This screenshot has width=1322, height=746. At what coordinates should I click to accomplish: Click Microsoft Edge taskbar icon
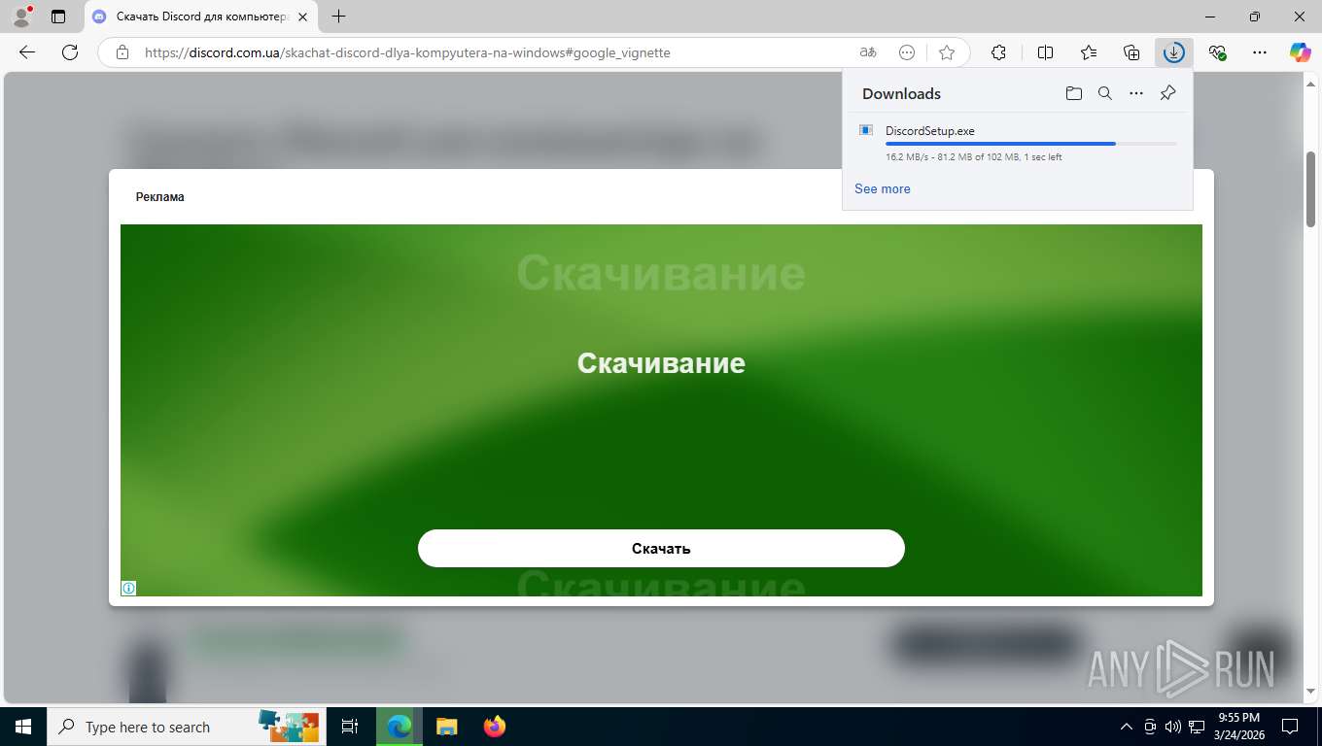tap(400, 727)
